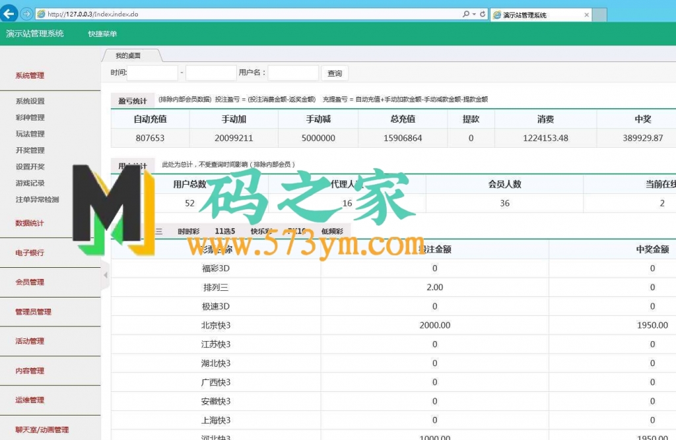Click the 上海快3 row name
The width and height of the screenshot is (676, 440).
tap(216, 420)
